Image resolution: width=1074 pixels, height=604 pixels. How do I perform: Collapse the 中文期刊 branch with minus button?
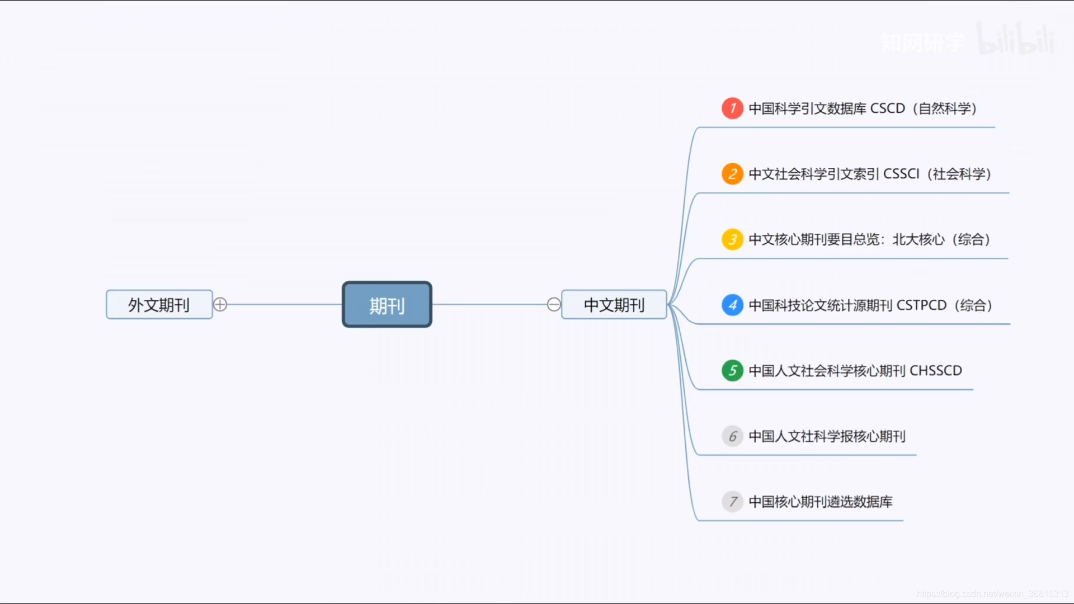point(554,304)
